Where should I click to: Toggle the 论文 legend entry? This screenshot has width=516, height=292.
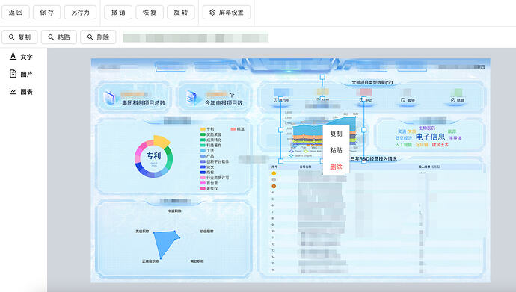coord(207,167)
